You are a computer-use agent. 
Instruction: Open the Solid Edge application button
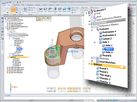pos(4,3)
